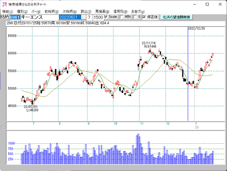227x171 pixels.
Task: Click the latest candlestick near 60000
Action: click(x=213, y=54)
